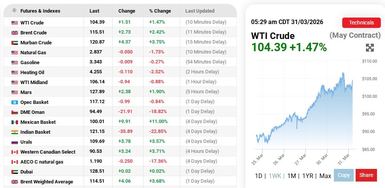Click the globe icon beside Futures & Indexes
This screenshot has height=188, width=385.
(14, 11)
